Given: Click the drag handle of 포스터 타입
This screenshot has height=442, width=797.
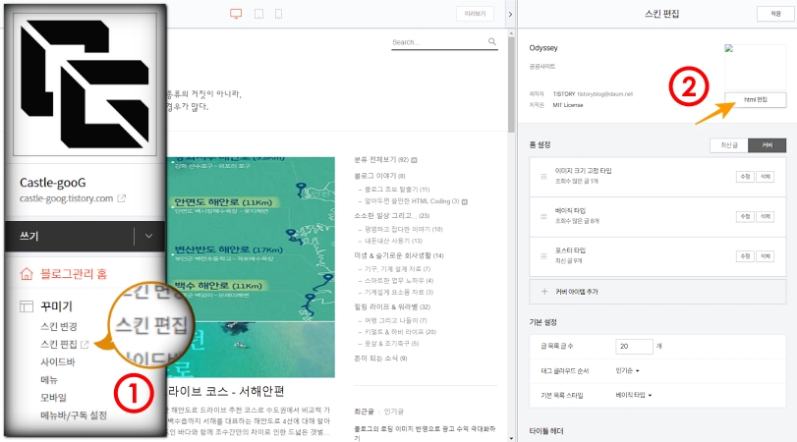Looking at the screenshot, I should coord(543,256).
